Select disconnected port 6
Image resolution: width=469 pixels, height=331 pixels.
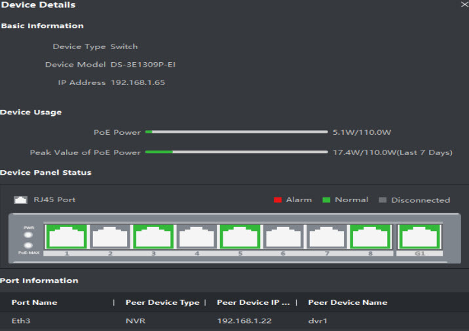point(284,236)
